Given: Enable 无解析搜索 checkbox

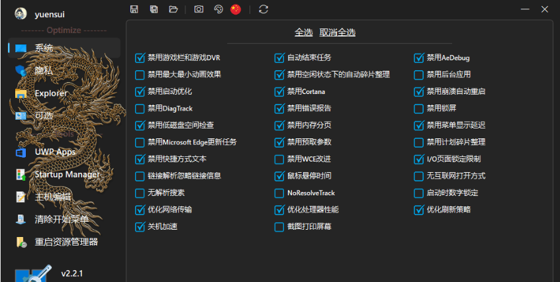Looking at the screenshot, I should [140, 193].
